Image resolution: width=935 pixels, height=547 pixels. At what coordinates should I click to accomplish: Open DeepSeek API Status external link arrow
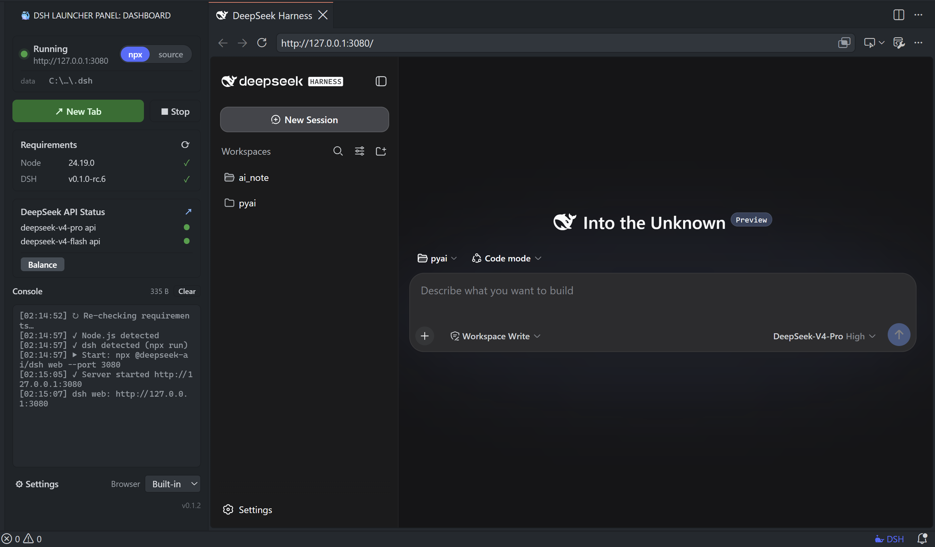(x=189, y=211)
